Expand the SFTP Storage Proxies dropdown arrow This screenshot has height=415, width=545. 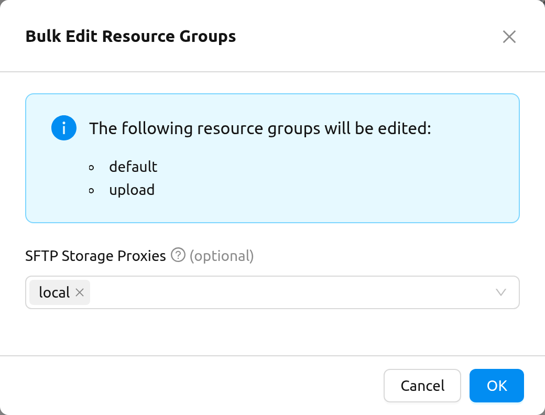(x=500, y=292)
